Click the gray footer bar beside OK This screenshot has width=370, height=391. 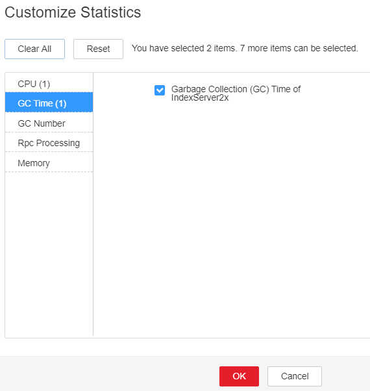[x=110, y=374]
